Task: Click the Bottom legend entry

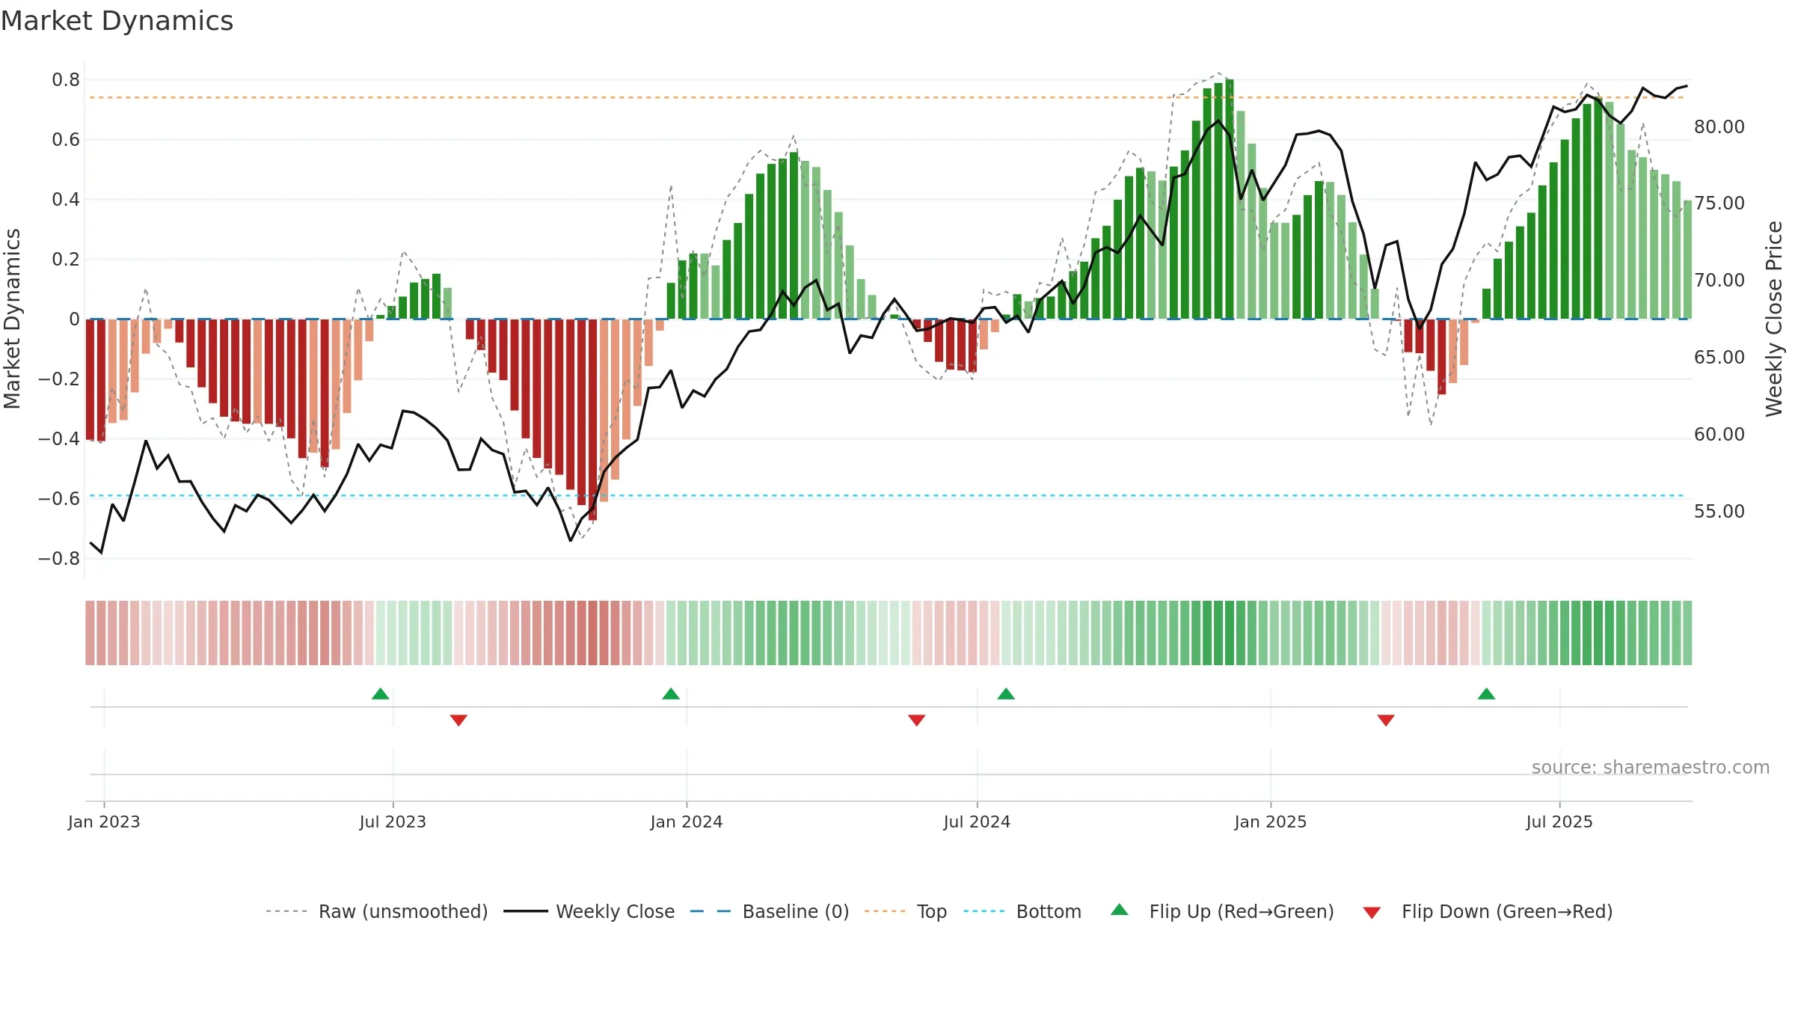Action: 1022,911
